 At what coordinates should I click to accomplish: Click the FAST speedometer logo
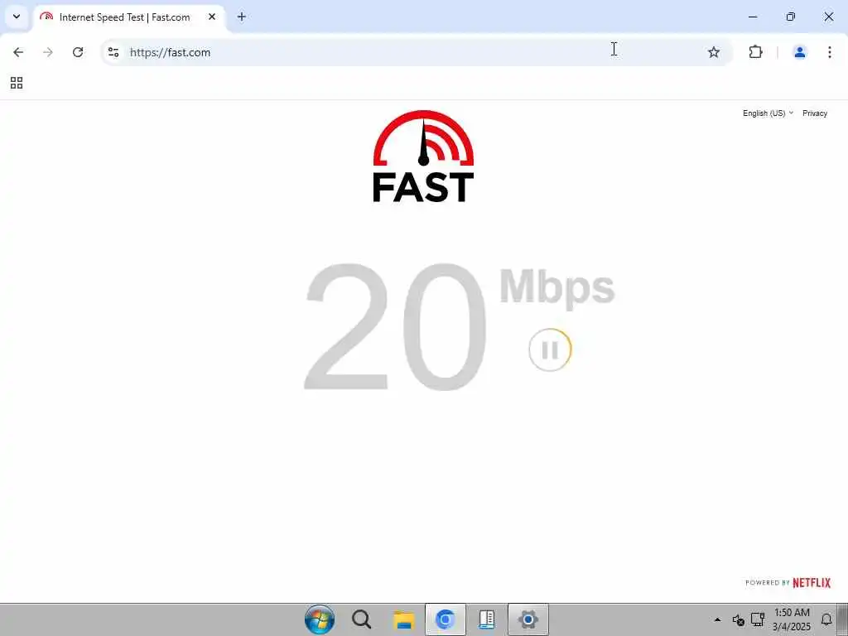pyautogui.click(x=423, y=157)
